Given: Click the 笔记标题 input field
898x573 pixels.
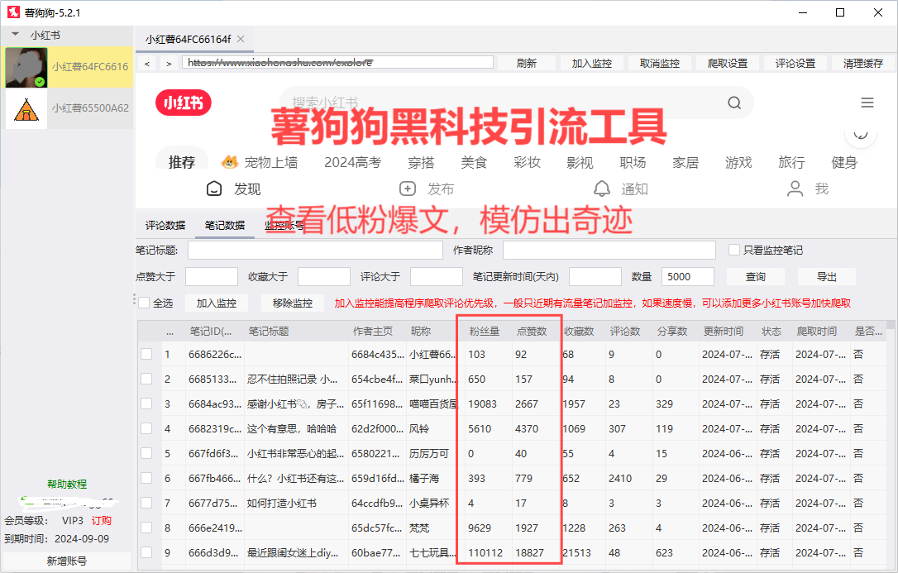Looking at the screenshot, I should coord(315,251).
